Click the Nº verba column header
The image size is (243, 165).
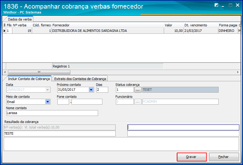[x=22, y=25]
